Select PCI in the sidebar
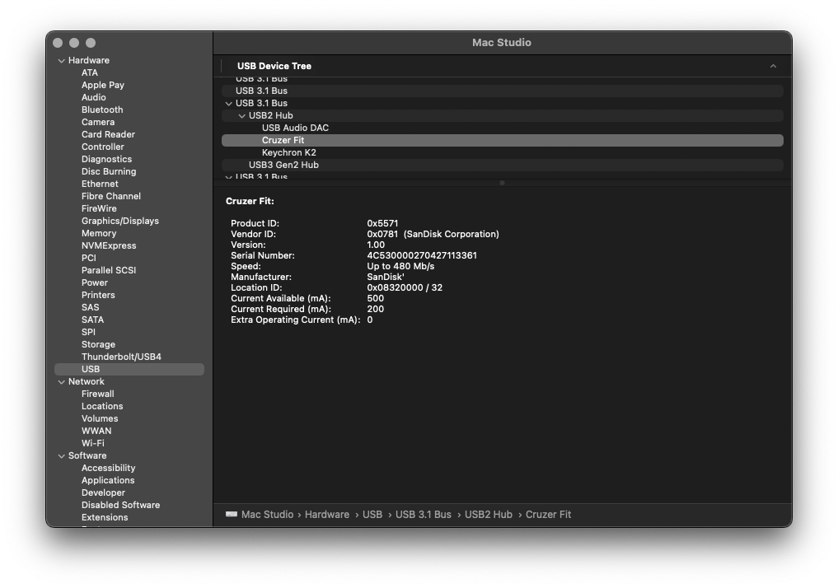The height and width of the screenshot is (588, 838). click(89, 258)
